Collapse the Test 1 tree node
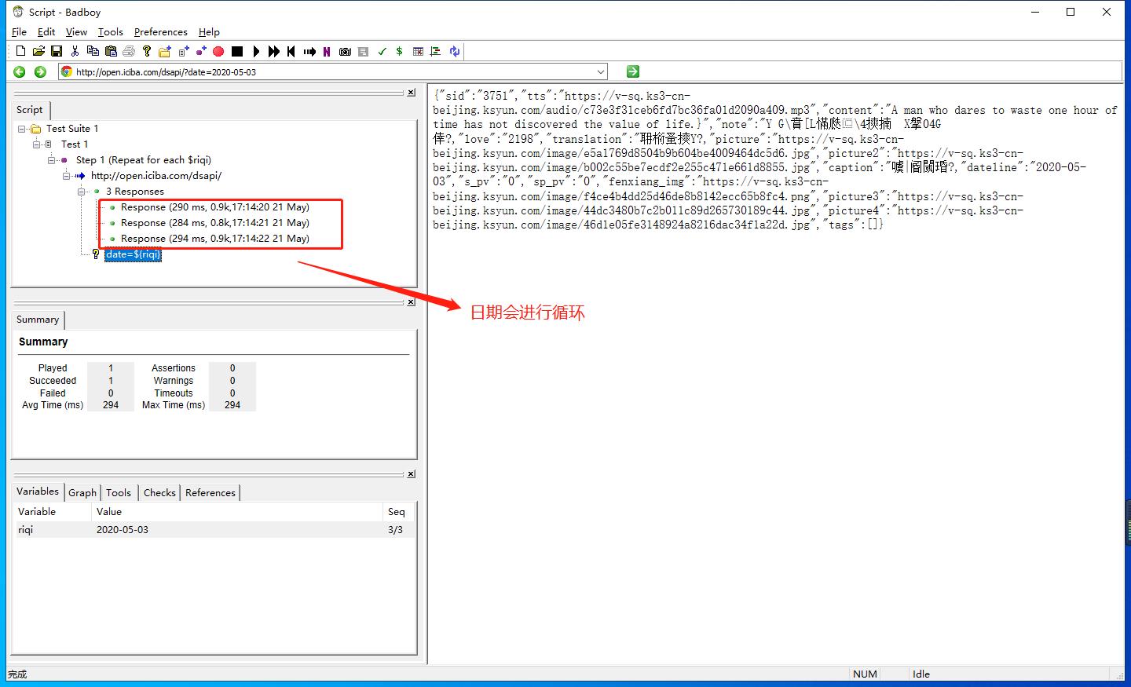 point(37,144)
